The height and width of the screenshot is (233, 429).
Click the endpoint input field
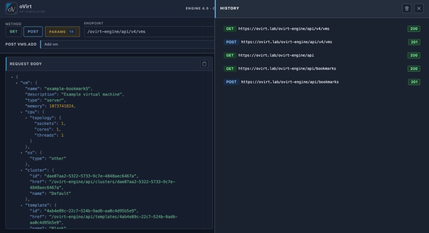150,31
